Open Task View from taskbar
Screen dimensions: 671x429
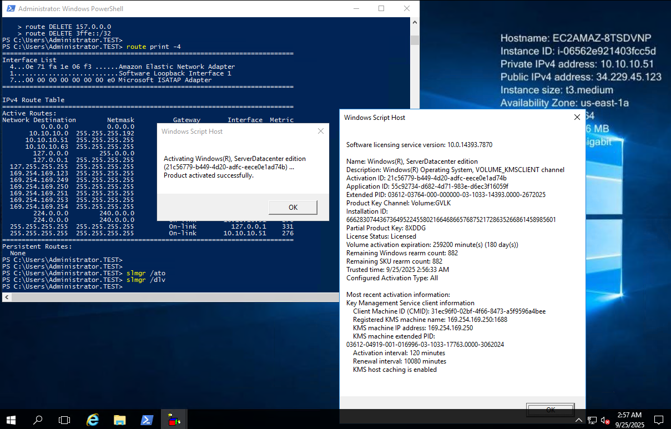pyautogui.click(x=64, y=420)
